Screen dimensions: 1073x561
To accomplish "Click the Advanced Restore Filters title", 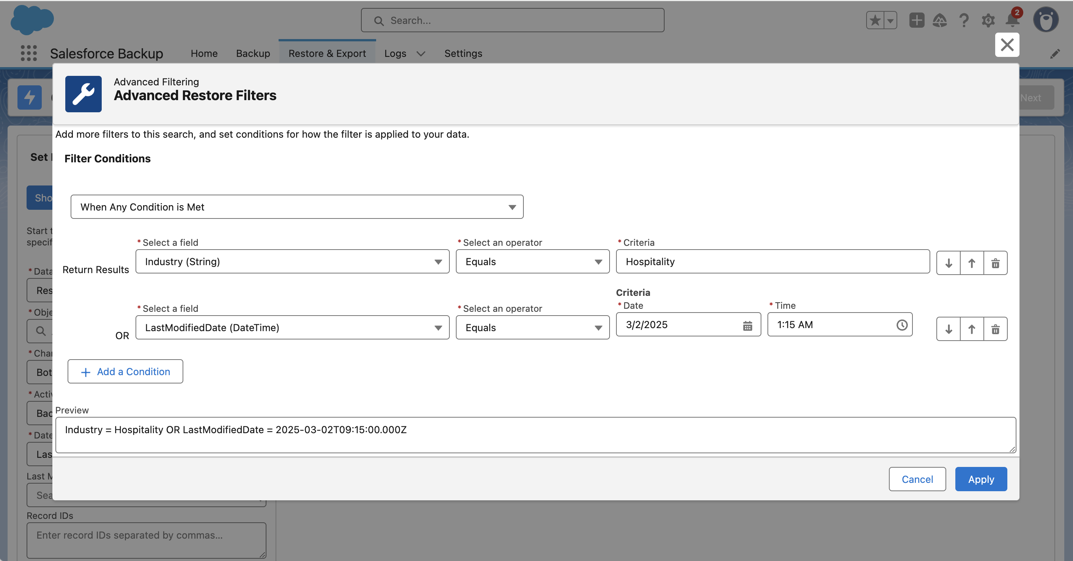I will [x=195, y=95].
